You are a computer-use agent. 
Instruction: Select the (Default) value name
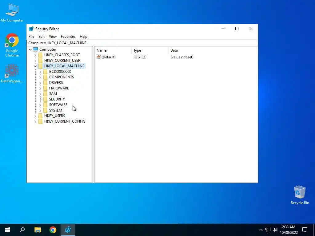pyautogui.click(x=109, y=57)
